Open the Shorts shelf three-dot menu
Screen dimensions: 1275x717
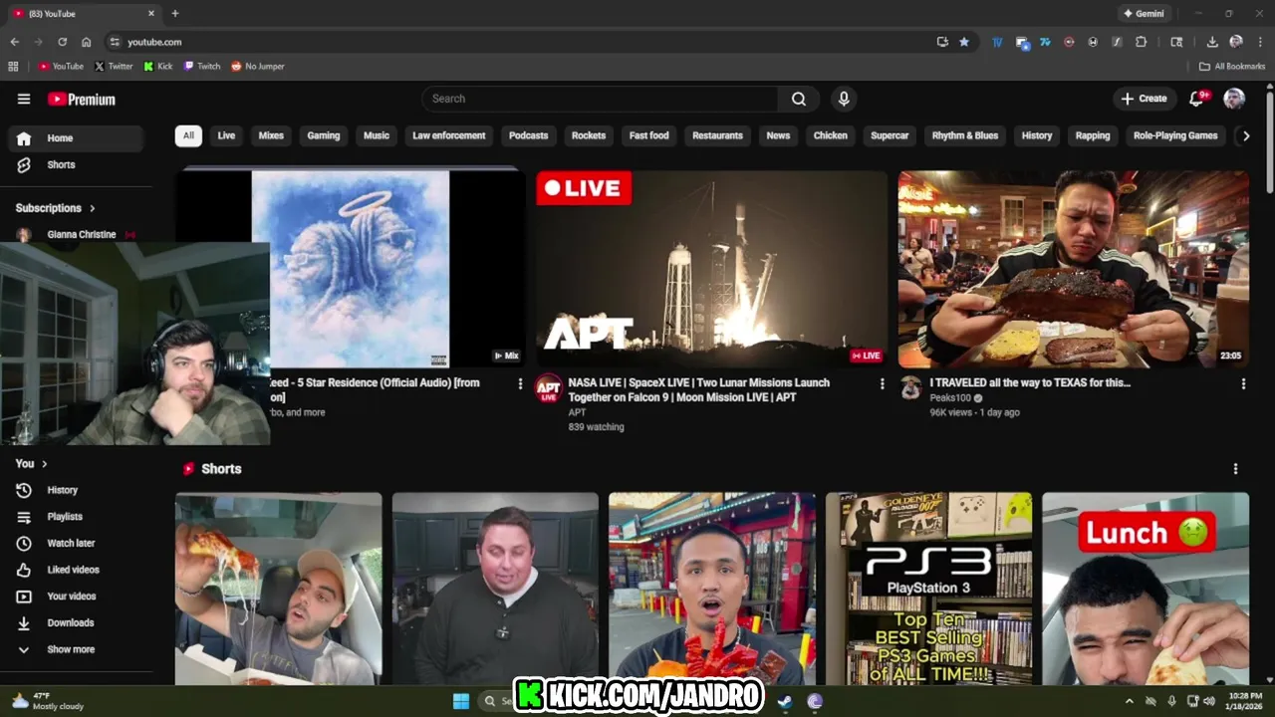1236,469
